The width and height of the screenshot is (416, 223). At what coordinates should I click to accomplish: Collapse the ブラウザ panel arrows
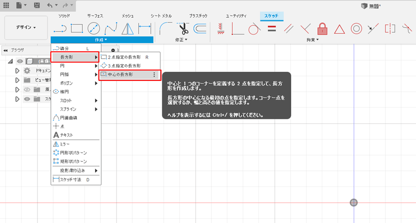click(6, 50)
